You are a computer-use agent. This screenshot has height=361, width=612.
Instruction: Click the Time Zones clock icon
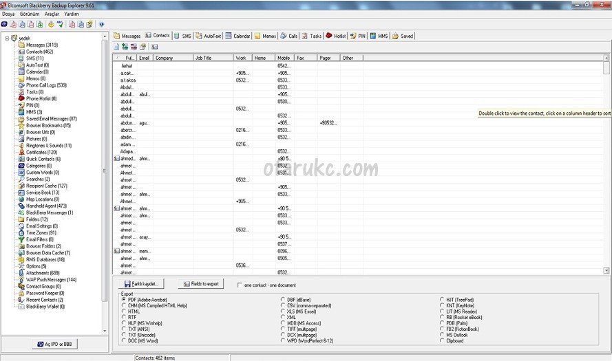21,232
